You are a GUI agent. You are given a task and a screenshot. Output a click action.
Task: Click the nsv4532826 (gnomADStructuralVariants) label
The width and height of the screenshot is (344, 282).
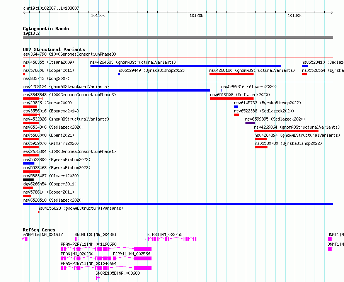66,119
